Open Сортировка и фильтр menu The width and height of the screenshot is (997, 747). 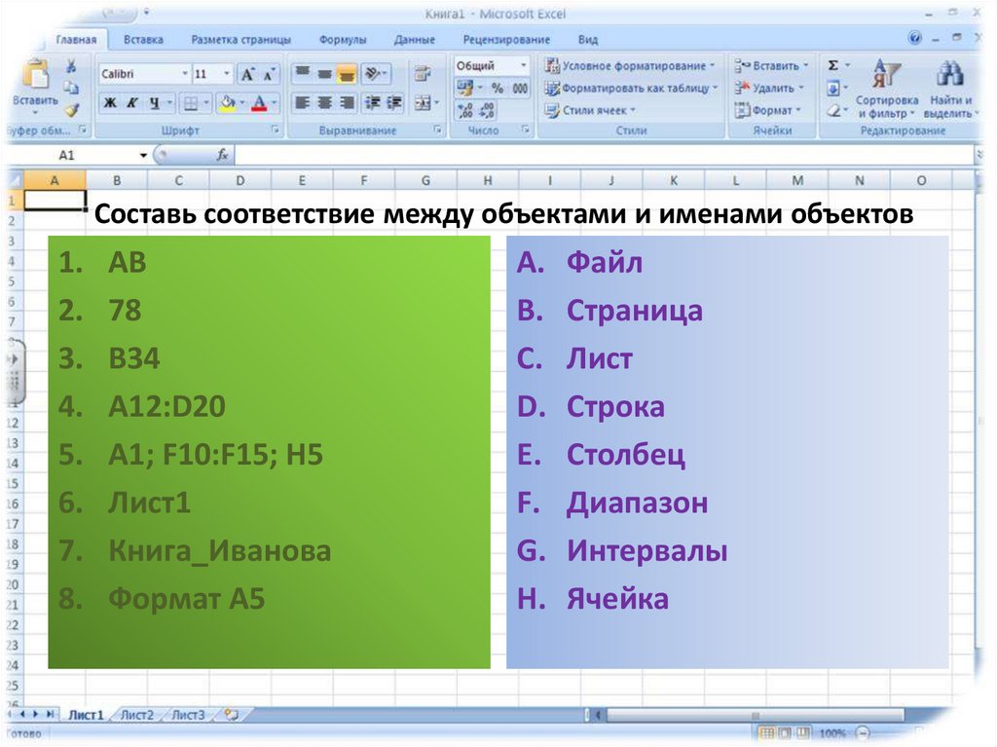[x=886, y=89]
